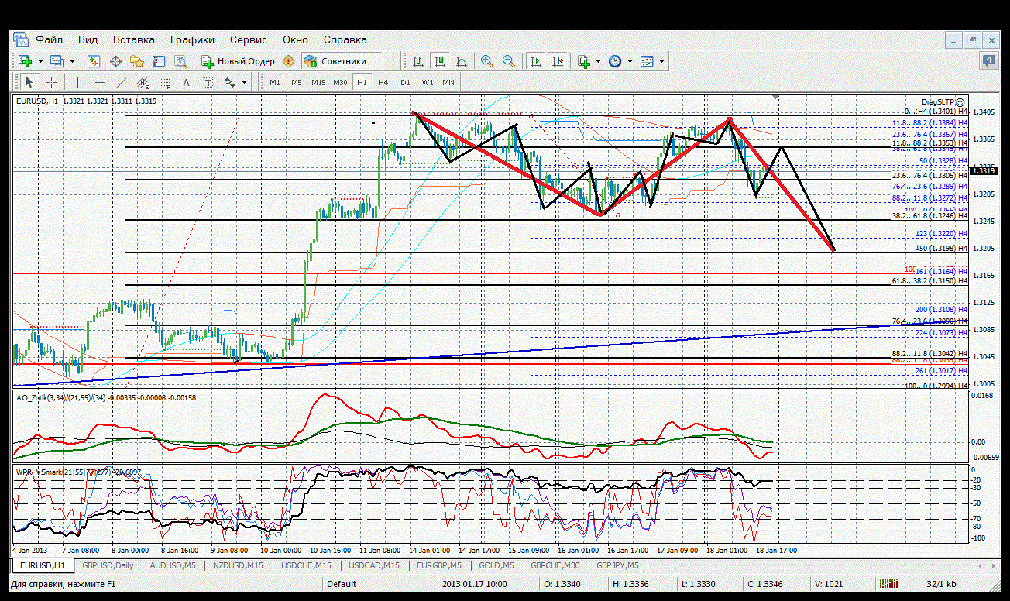The width and height of the screenshot is (1010, 601).
Task: Open the periodicity clock dropdown arrow
Action: click(630, 61)
